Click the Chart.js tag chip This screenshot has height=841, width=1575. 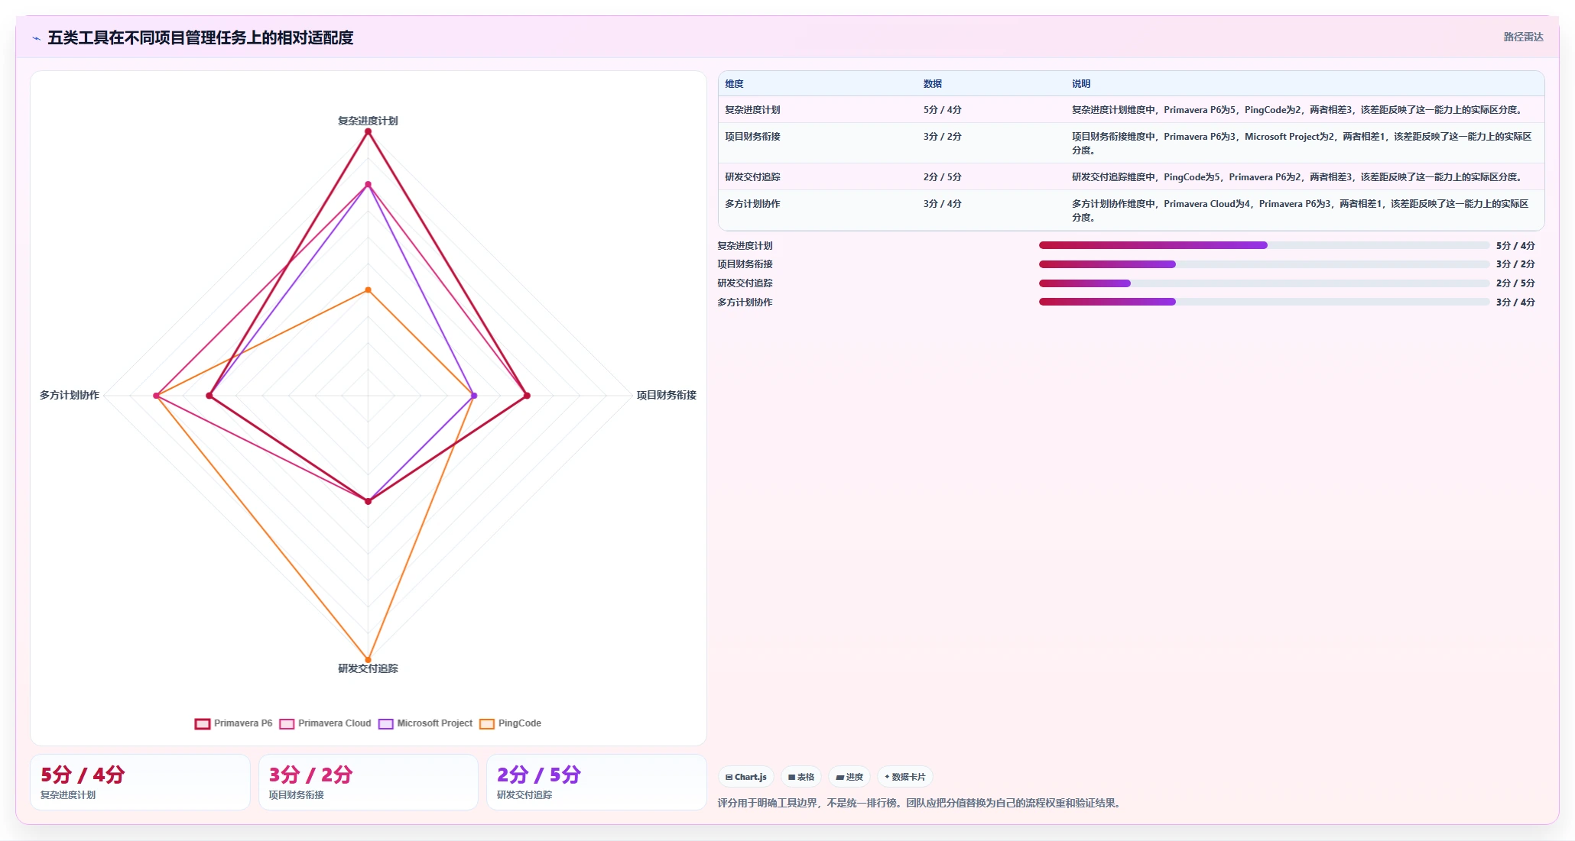745,777
